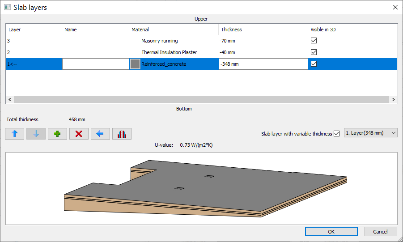Toggle Visible in 3D for Reinforced_concrete layer
The width and height of the screenshot is (403, 242).
[314, 64]
